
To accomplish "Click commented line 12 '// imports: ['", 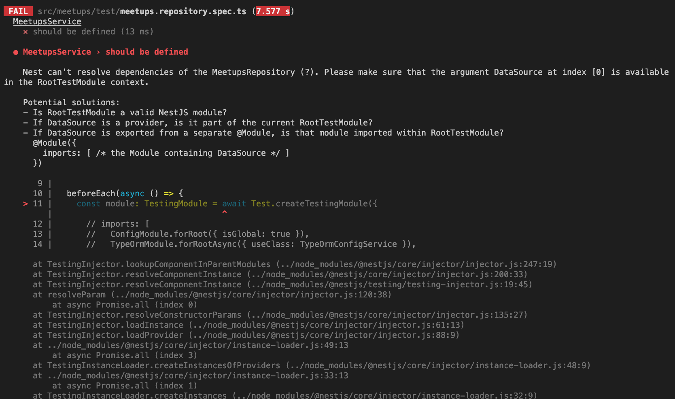I will 118,224.
